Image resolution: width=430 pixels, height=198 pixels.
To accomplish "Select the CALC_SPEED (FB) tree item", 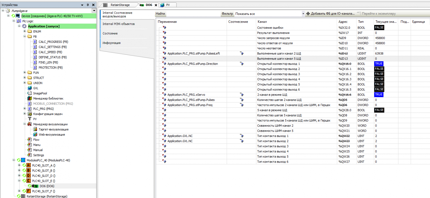I will point(50,52).
